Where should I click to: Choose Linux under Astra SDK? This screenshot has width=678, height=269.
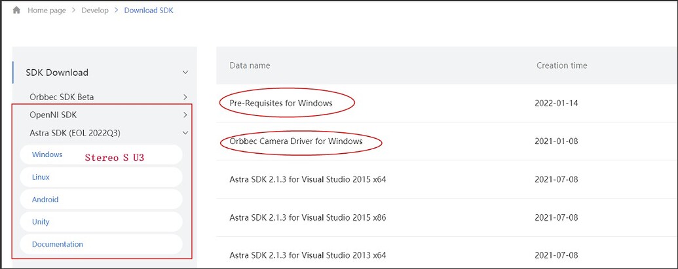point(41,177)
